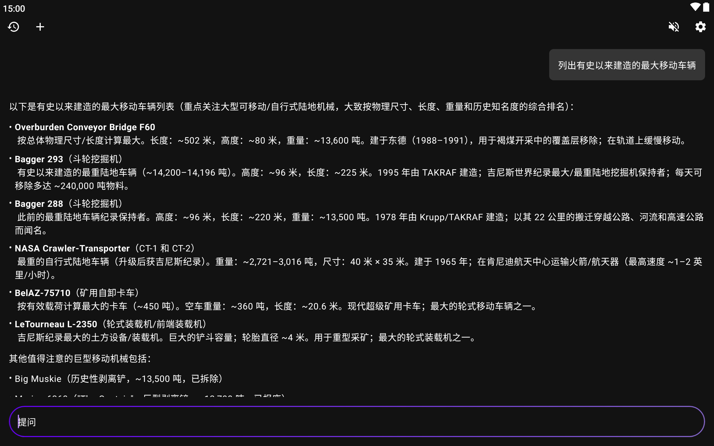Click the Big Muskie list entry
Image resolution: width=714 pixels, height=446 pixels.
click(x=118, y=379)
